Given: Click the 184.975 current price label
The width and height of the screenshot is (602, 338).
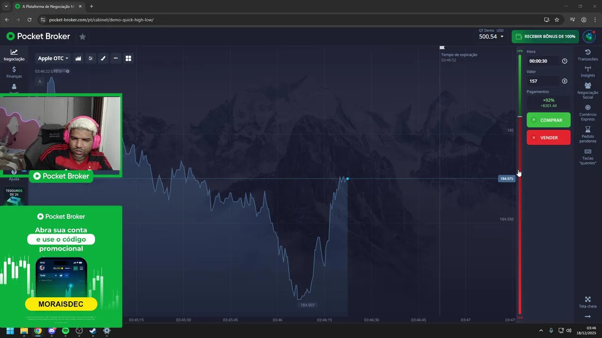Looking at the screenshot, I should [x=507, y=179].
